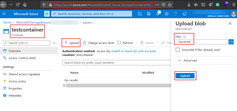
Task: Click the Delete toolbar button
Action: 147,43
